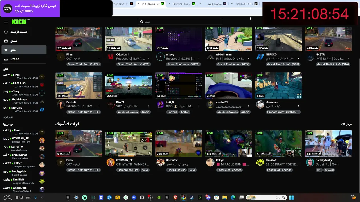The image size is (360, 202).
Task: Click the magnifier icon in Kick search
Action: pyautogui.click(x=142, y=22)
